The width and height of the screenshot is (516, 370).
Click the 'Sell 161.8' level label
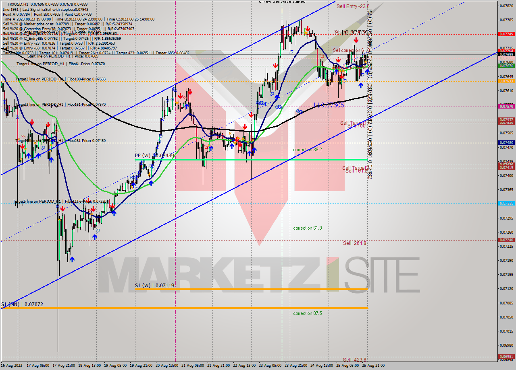point(357,171)
